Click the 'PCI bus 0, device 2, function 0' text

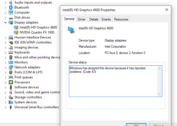[125, 53]
